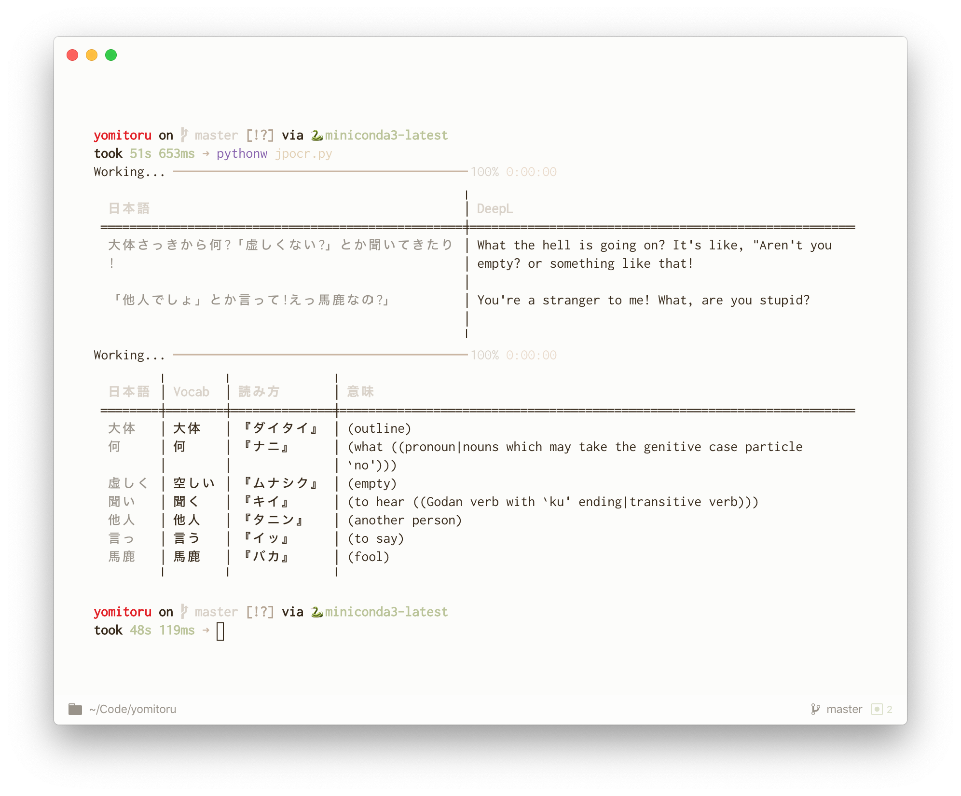The height and width of the screenshot is (796, 961).
Task: Select the lightning branch symbol in the second prompt
Action: click(186, 612)
